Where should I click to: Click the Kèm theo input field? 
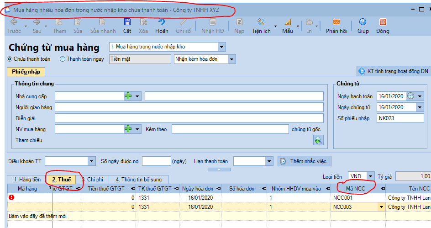pyautogui.click(x=230, y=129)
